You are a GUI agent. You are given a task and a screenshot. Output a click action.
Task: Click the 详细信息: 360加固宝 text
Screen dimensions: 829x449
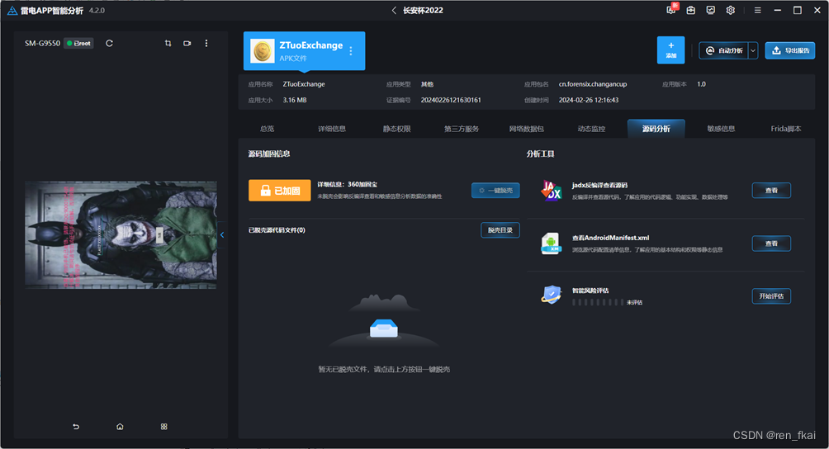(x=348, y=184)
